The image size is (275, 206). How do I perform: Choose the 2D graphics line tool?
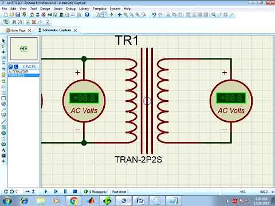[3, 121]
